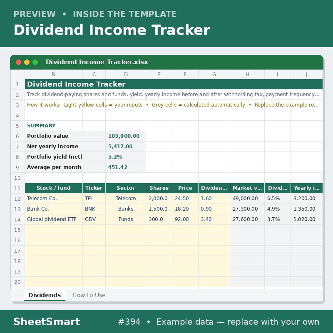The image size is (333, 333).
Task: Click the red close window dot
Action: [18, 62]
